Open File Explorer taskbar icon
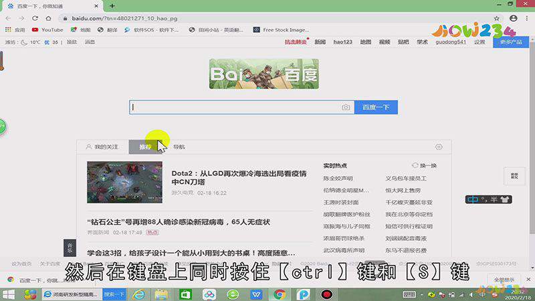The image size is (535, 301). [161, 294]
